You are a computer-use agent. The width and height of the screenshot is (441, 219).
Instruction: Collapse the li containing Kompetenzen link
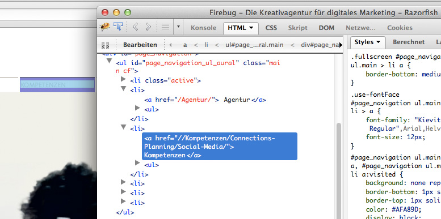123,127
